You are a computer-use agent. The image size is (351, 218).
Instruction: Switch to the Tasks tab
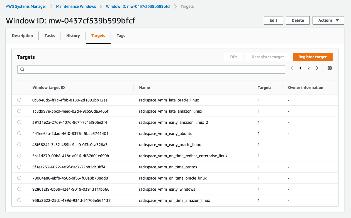(49, 36)
